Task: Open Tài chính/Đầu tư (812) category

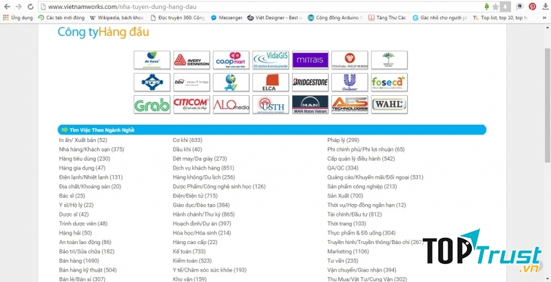Action: click(x=354, y=214)
